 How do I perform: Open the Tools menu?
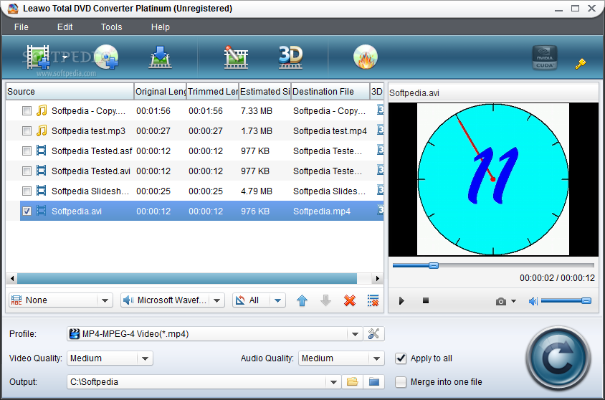coord(112,27)
